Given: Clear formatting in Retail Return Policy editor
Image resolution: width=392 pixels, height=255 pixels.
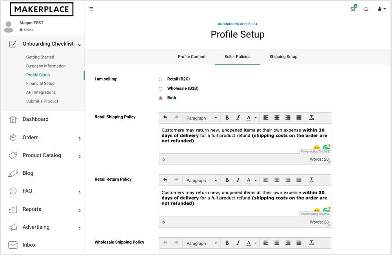Looking at the screenshot, I should click(312, 180).
